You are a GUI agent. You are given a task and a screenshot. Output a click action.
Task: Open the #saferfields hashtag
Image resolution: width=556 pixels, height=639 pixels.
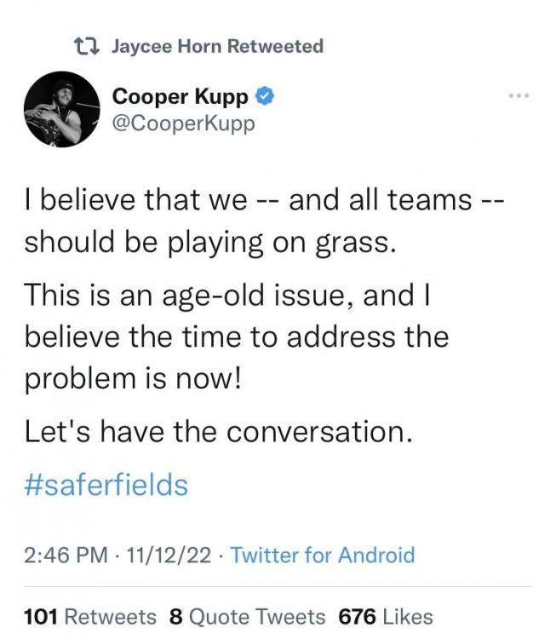tap(106, 485)
